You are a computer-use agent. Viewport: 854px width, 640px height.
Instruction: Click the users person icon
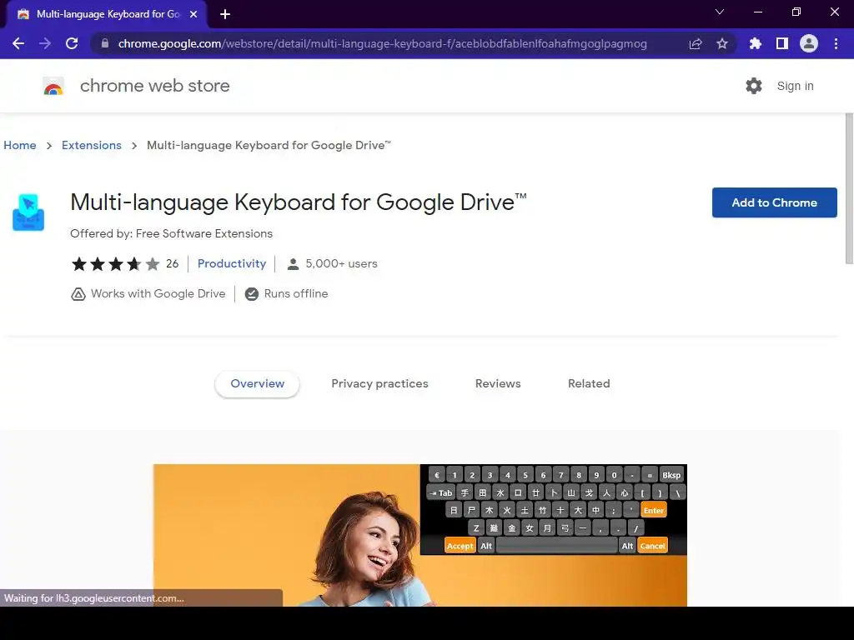click(293, 264)
